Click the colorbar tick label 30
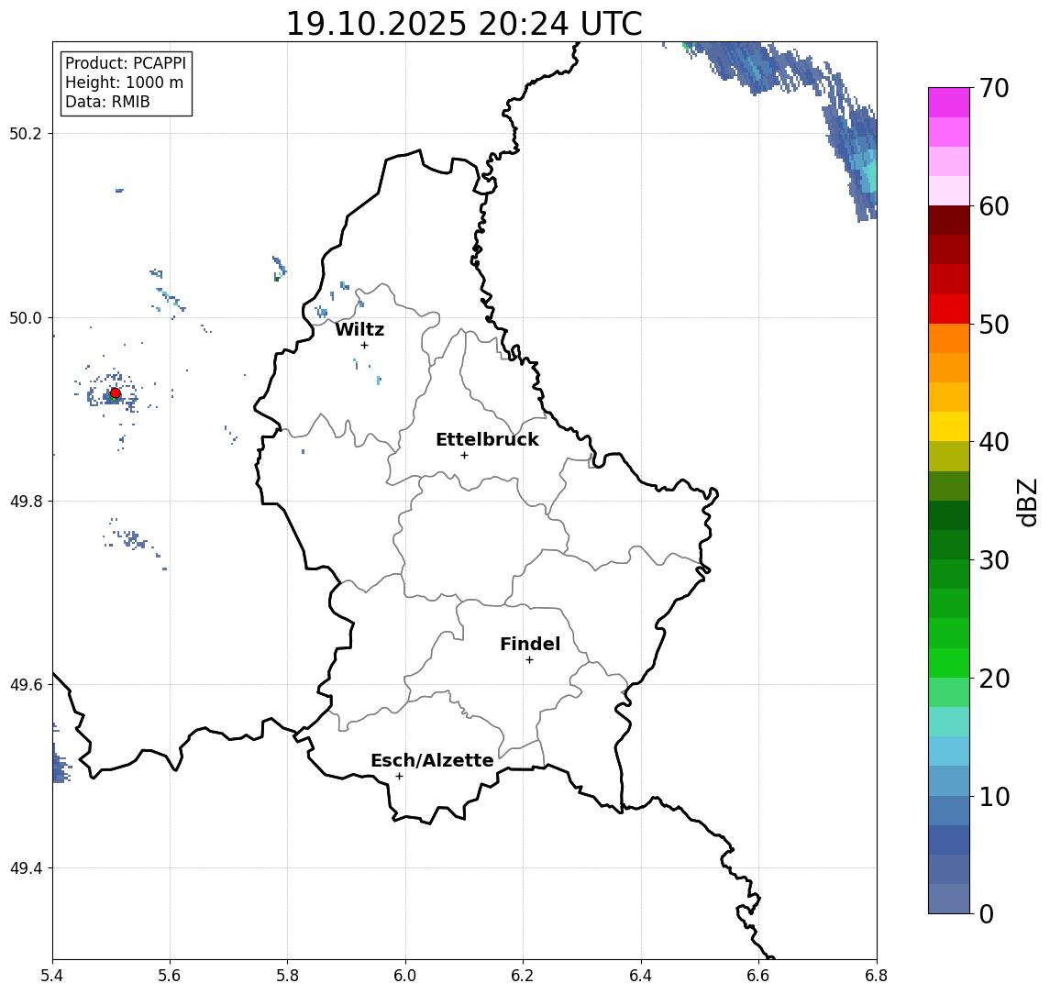Screen dimensions: 1050x994 994,560
